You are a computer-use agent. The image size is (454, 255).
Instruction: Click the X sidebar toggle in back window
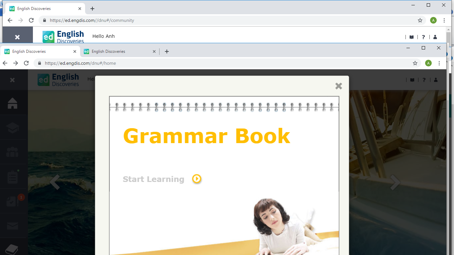[x=17, y=37]
